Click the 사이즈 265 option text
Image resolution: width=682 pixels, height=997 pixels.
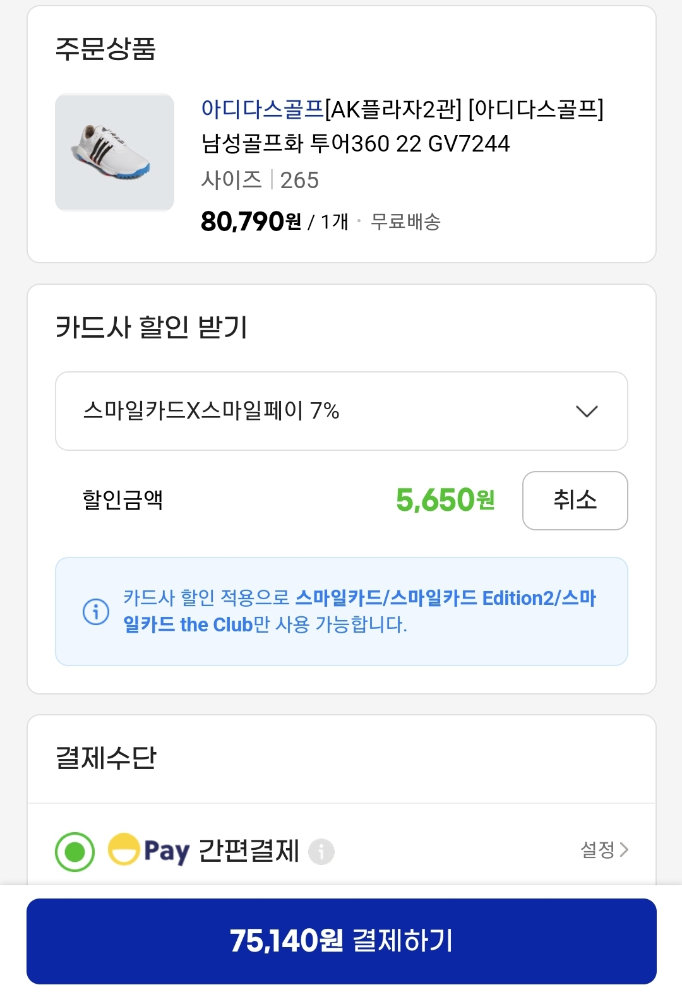coord(260,181)
